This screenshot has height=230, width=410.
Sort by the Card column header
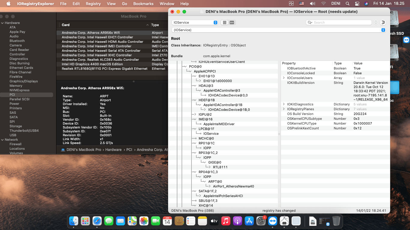click(x=104, y=25)
